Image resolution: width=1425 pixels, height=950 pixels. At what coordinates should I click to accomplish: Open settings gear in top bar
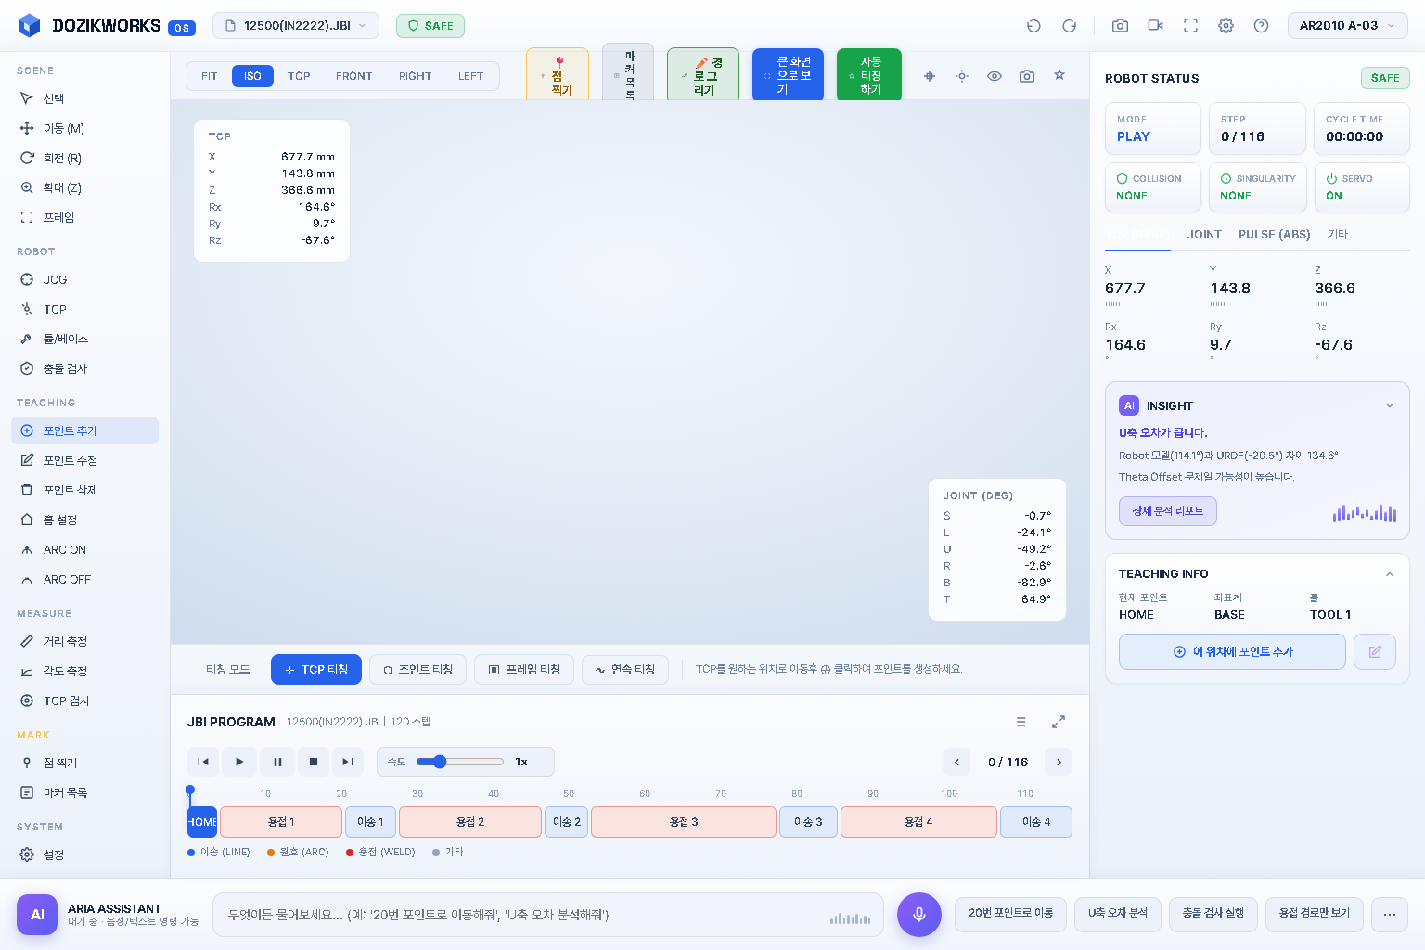coord(1226,26)
